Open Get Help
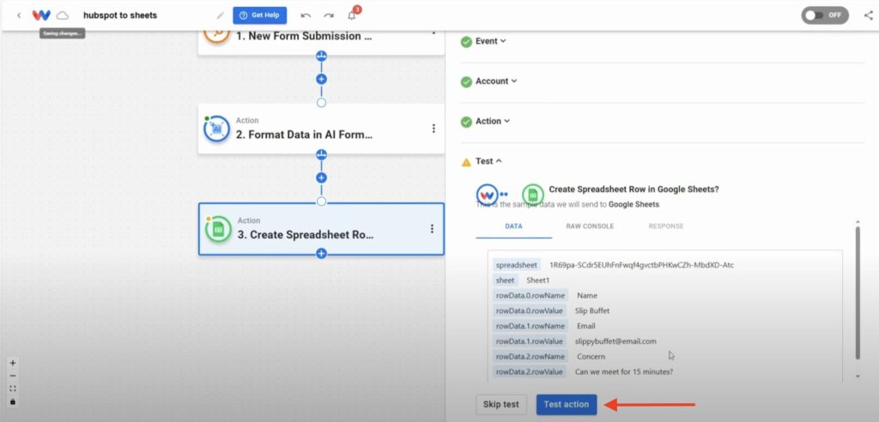 (x=259, y=15)
